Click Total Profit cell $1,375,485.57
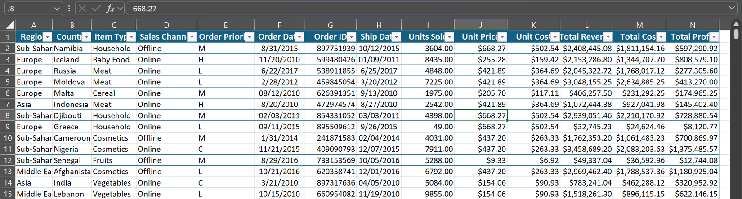Viewport: 742px width, 199px height. [693, 149]
